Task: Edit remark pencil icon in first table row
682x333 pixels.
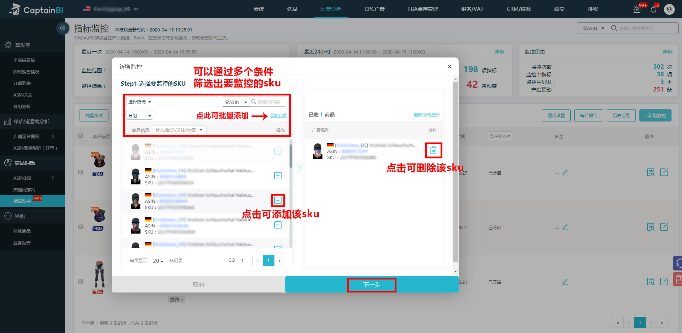Action: click(x=565, y=173)
